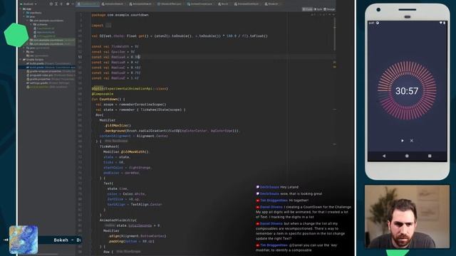Click the 'AnimatedVisibility(' call

pos(118,220)
